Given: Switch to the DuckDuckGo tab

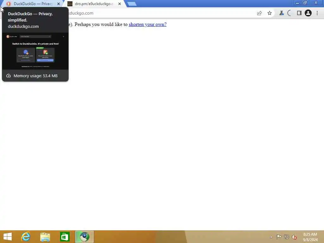Looking at the screenshot, I should [33, 4].
